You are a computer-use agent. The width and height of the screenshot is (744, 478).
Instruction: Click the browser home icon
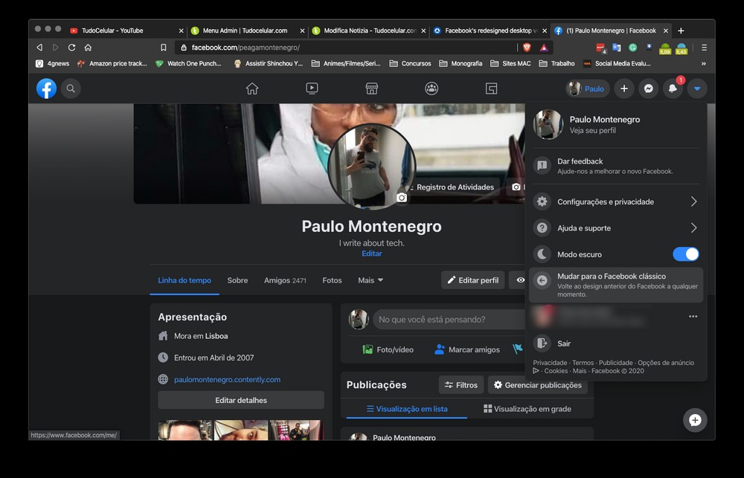(x=88, y=48)
